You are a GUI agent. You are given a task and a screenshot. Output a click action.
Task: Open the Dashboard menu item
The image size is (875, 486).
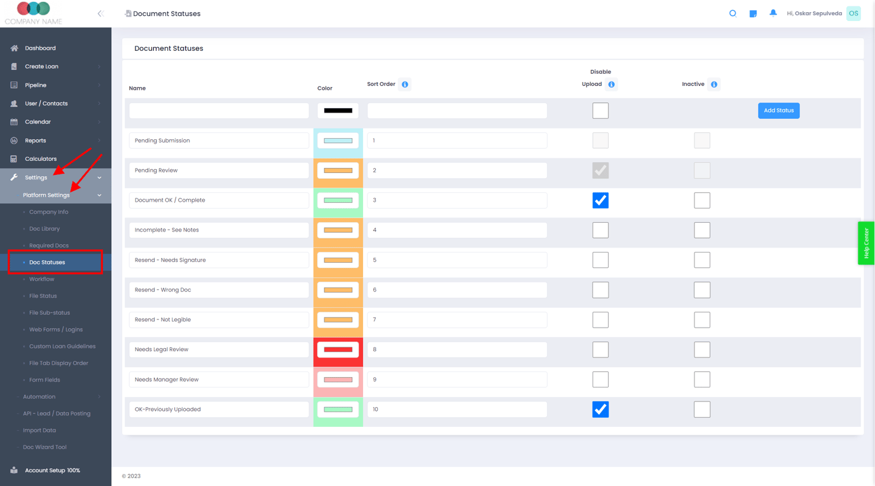click(40, 48)
